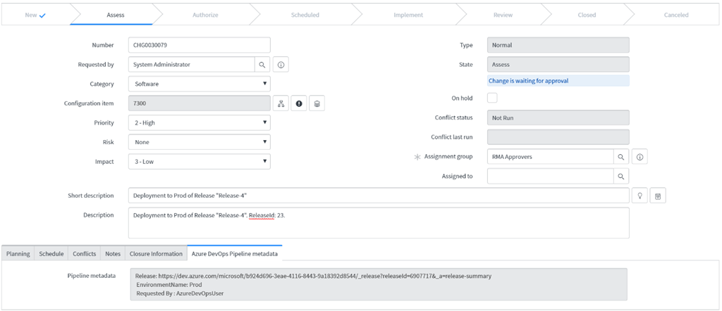The image size is (722, 311).
Task: Click the Canceled workflow stage
Action: point(676,15)
